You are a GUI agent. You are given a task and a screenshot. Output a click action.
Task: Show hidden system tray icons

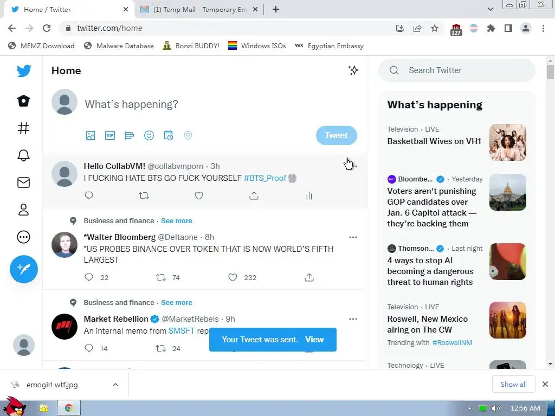tap(469, 408)
